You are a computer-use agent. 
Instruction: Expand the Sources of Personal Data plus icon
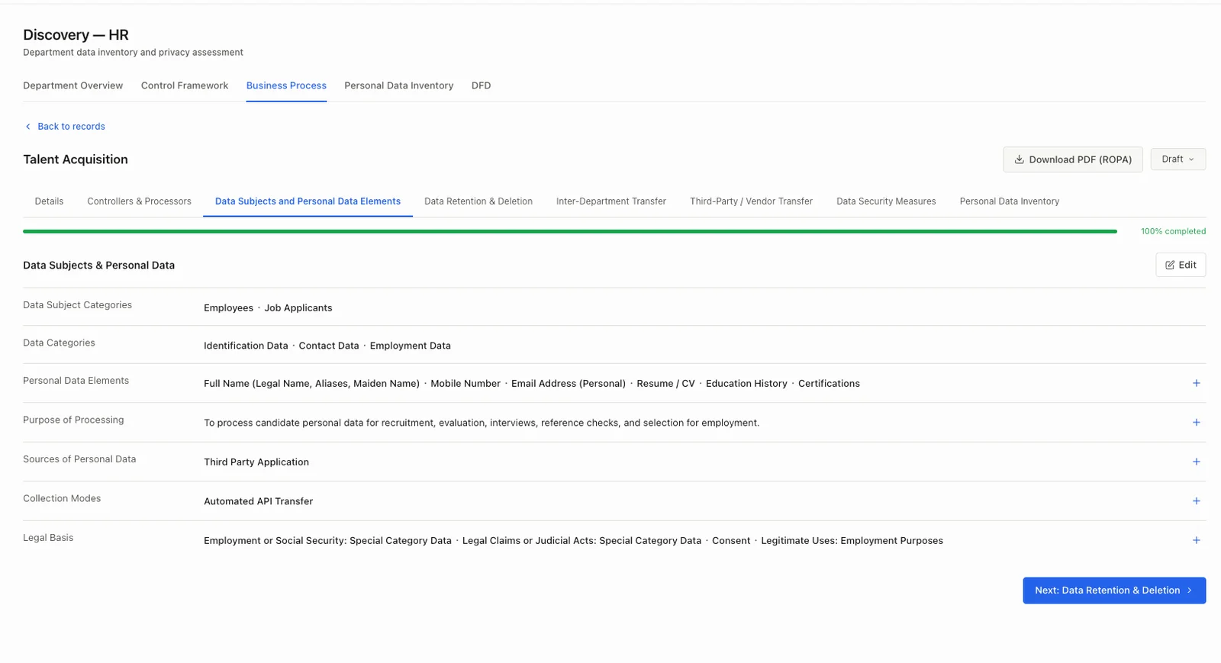(1196, 462)
